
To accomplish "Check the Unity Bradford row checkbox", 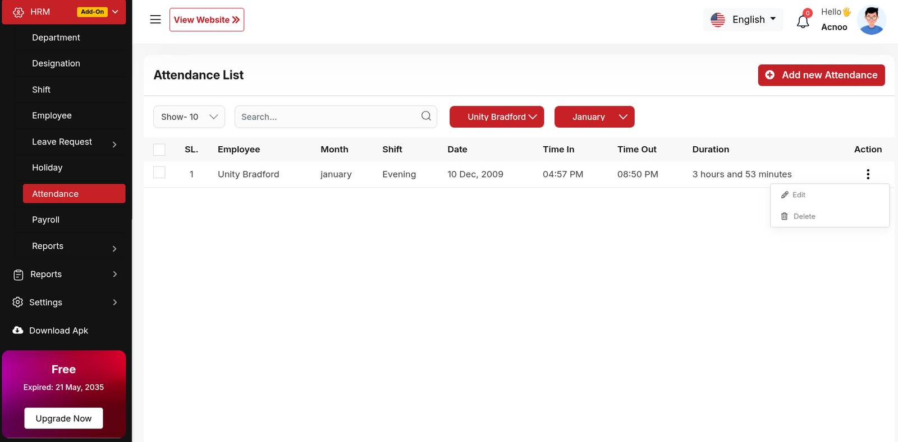I will pos(159,173).
